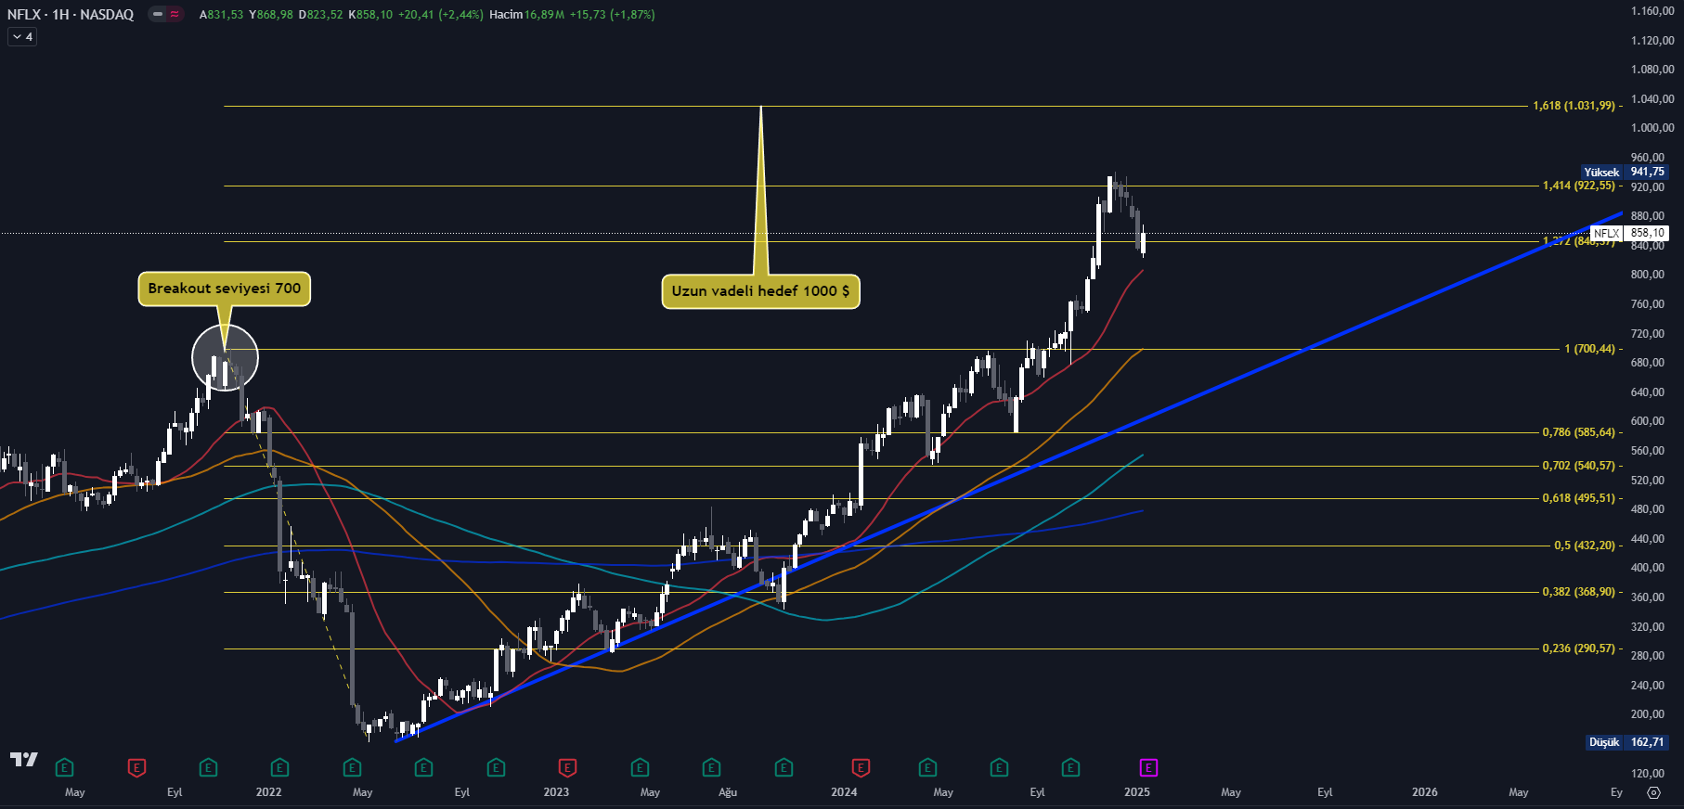
Task: Open the green earnings marker above the 2022 label
Action: coord(279,767)
